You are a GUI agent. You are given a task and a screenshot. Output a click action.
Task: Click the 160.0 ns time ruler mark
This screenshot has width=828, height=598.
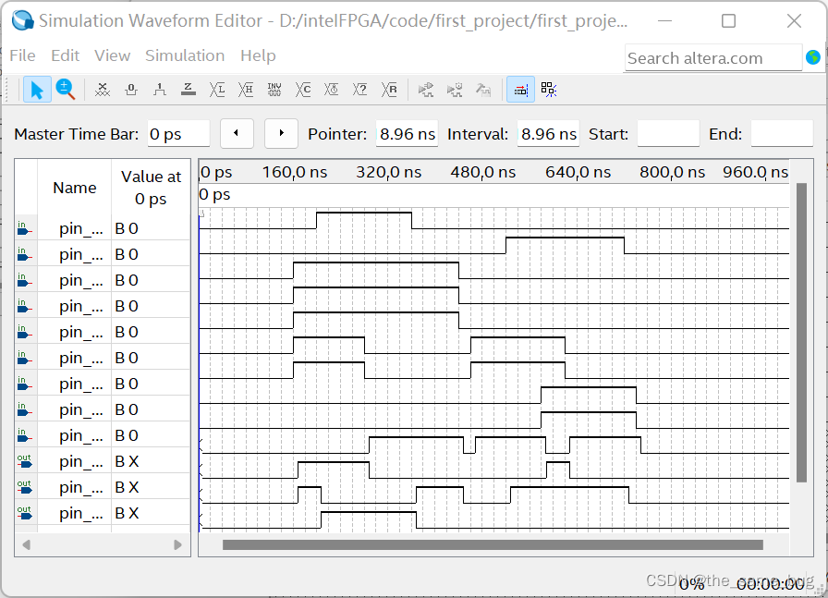point(295,172)
